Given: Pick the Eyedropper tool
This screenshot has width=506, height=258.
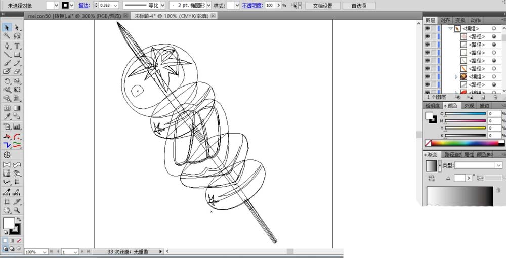Looking at the screenshot, I should [x=7, y=116].
